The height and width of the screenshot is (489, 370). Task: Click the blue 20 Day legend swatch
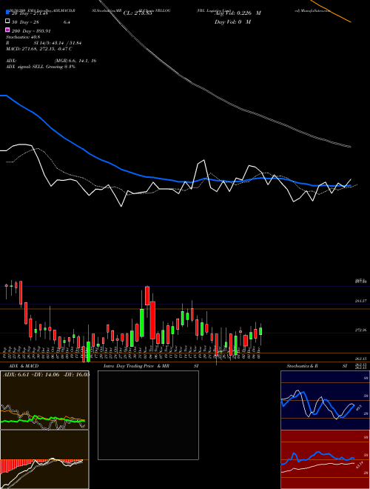click(x=7, y=12)
